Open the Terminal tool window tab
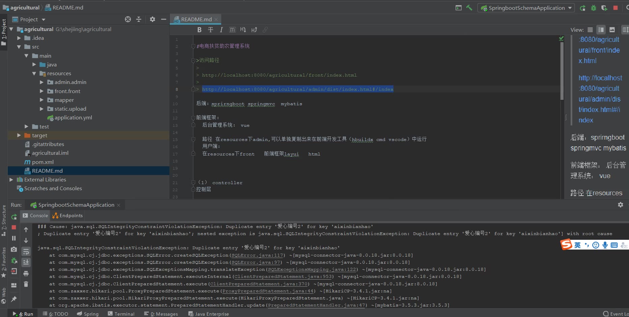Screen dimensions: 629x317 pos(121,314)
